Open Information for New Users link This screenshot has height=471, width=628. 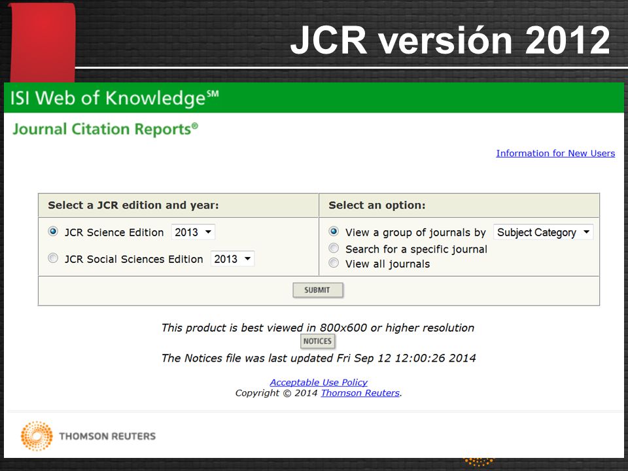pos(555,153)
